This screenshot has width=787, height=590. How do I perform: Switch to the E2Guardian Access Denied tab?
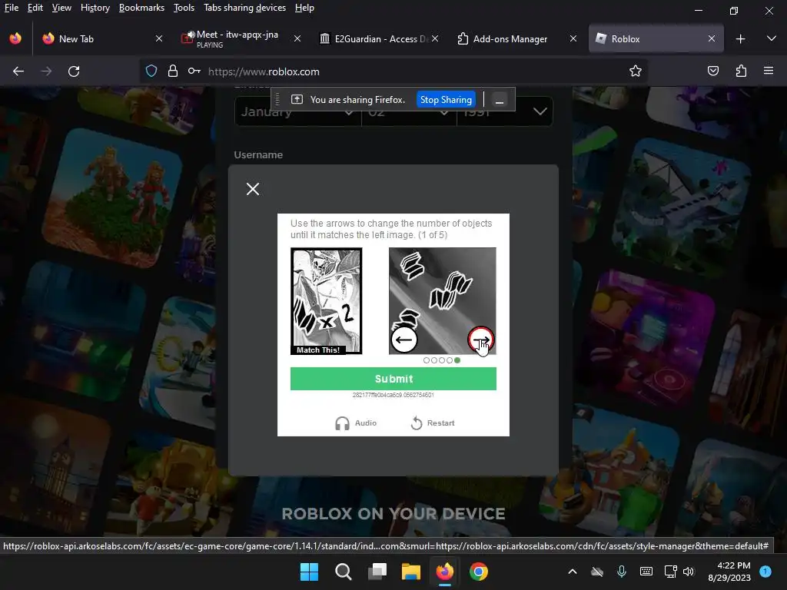coord(379,38)
